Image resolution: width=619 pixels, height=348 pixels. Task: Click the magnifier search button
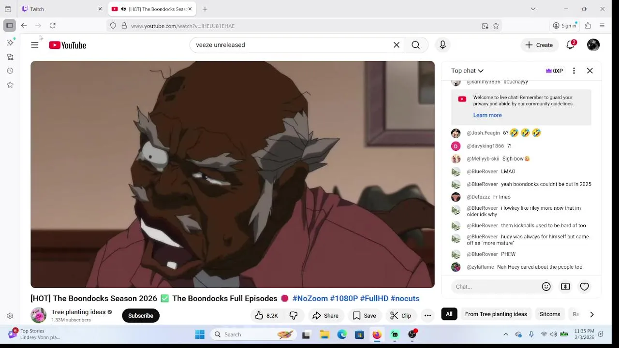click(415, 45)
